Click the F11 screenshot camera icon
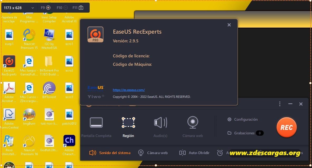This screenshot has width=312, height=168. (81, 8)
